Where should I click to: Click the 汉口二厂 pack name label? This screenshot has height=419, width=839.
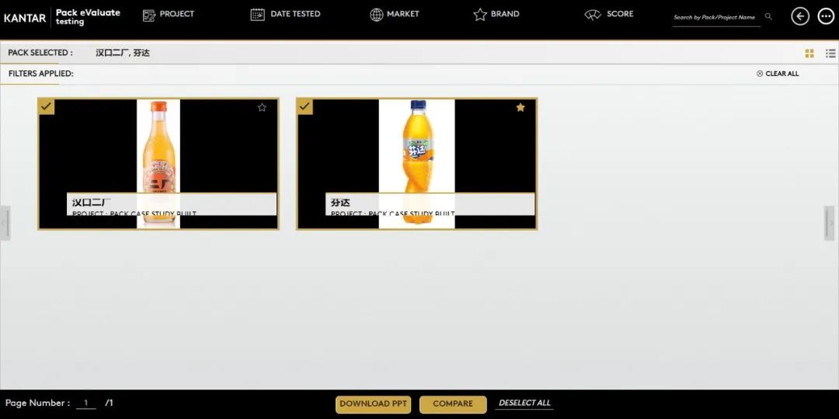click(92, 203)
